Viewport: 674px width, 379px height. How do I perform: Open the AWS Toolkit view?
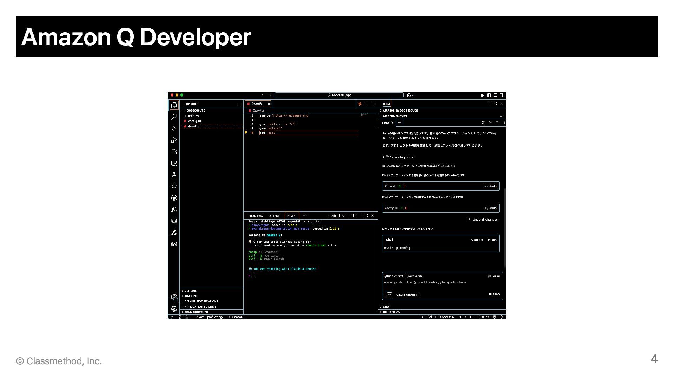coord(174,186)
